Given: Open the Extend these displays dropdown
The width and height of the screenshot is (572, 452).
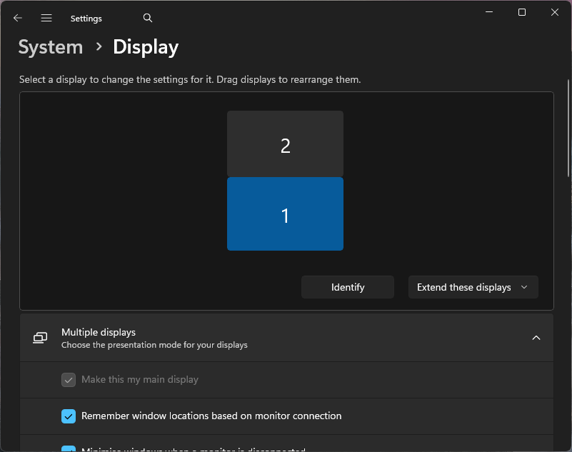Looking at the screenshot, I should pos(473,287).
